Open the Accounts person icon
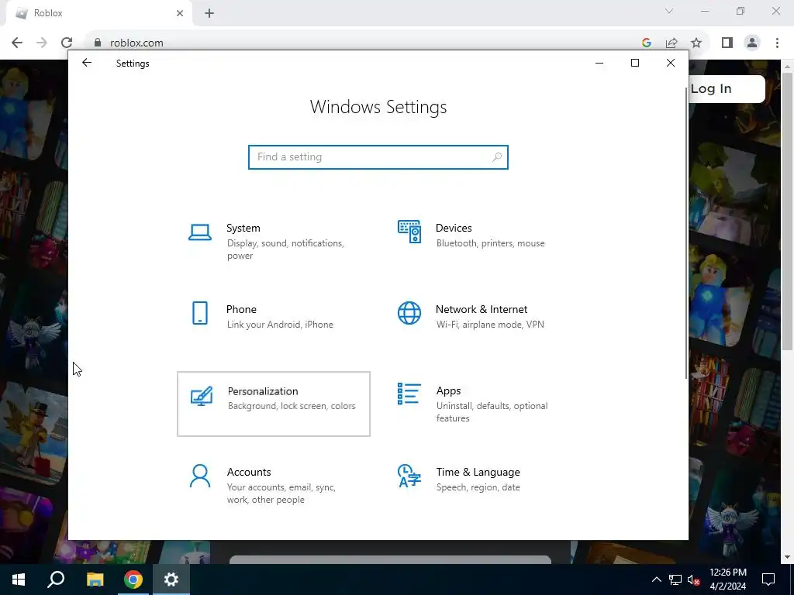The image size is (794, 595). click(x=200, y=476)
